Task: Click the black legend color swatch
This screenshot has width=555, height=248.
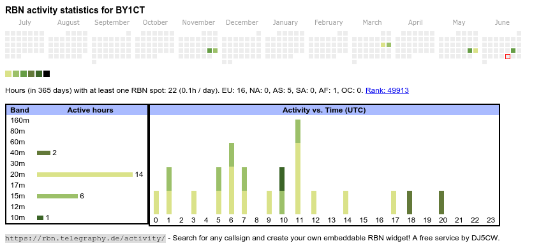Action: [x=47, y=74]
